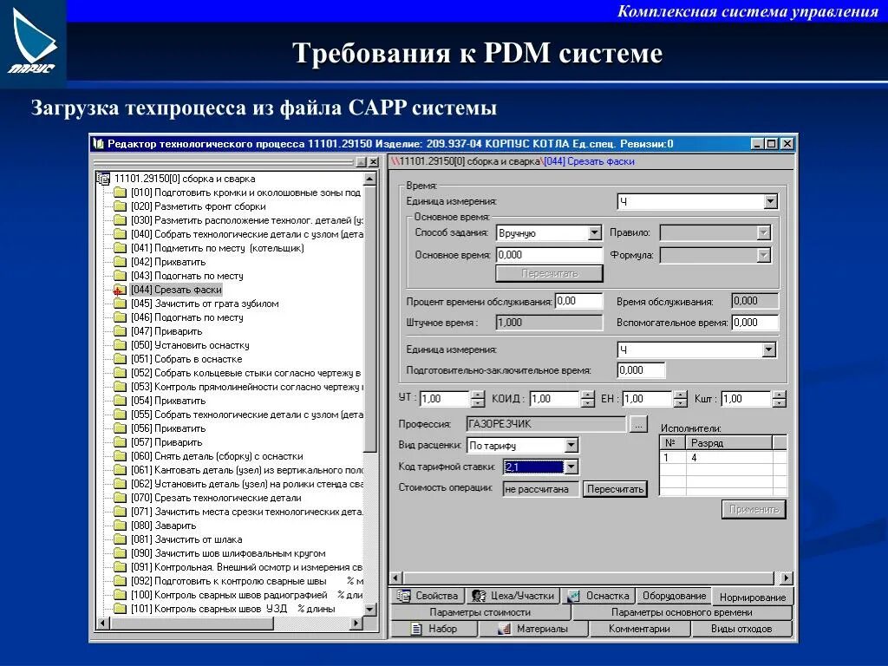Click folder icon of [054] Прихватить

tap(120, 401)
